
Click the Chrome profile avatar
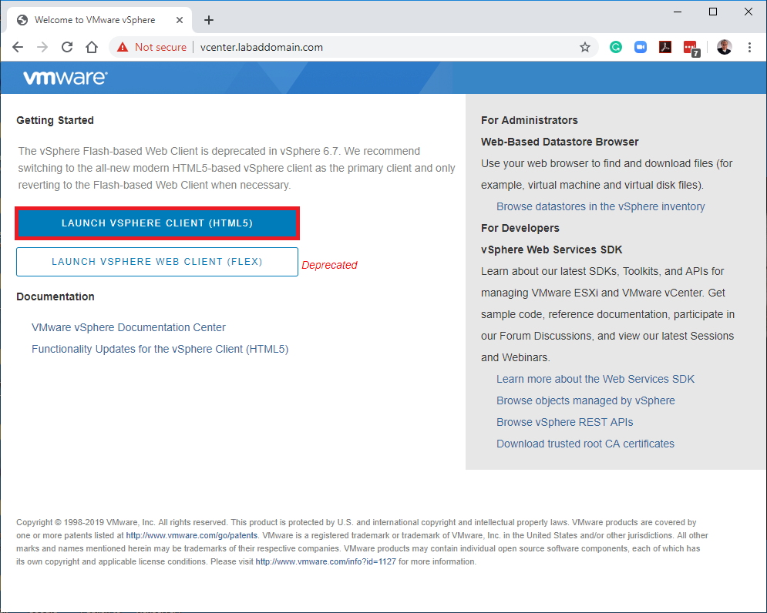pyautogui.click(x=724, y=47)
